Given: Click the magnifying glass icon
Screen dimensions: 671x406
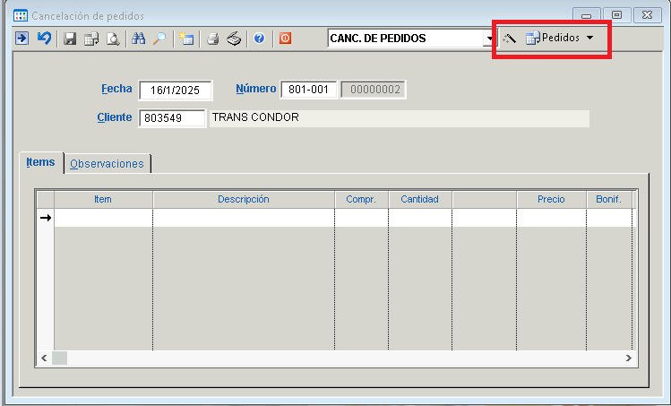Looking at the screenshot, I should click(x=159, y=39).
